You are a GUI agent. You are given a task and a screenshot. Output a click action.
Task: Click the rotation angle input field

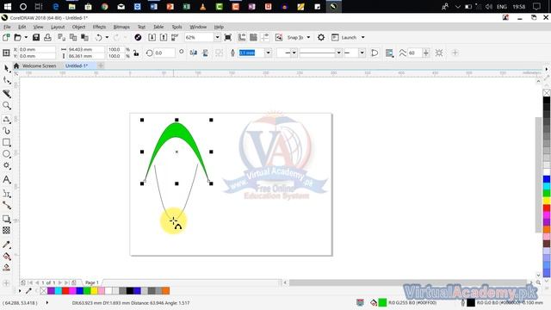(x=164, y=53)
